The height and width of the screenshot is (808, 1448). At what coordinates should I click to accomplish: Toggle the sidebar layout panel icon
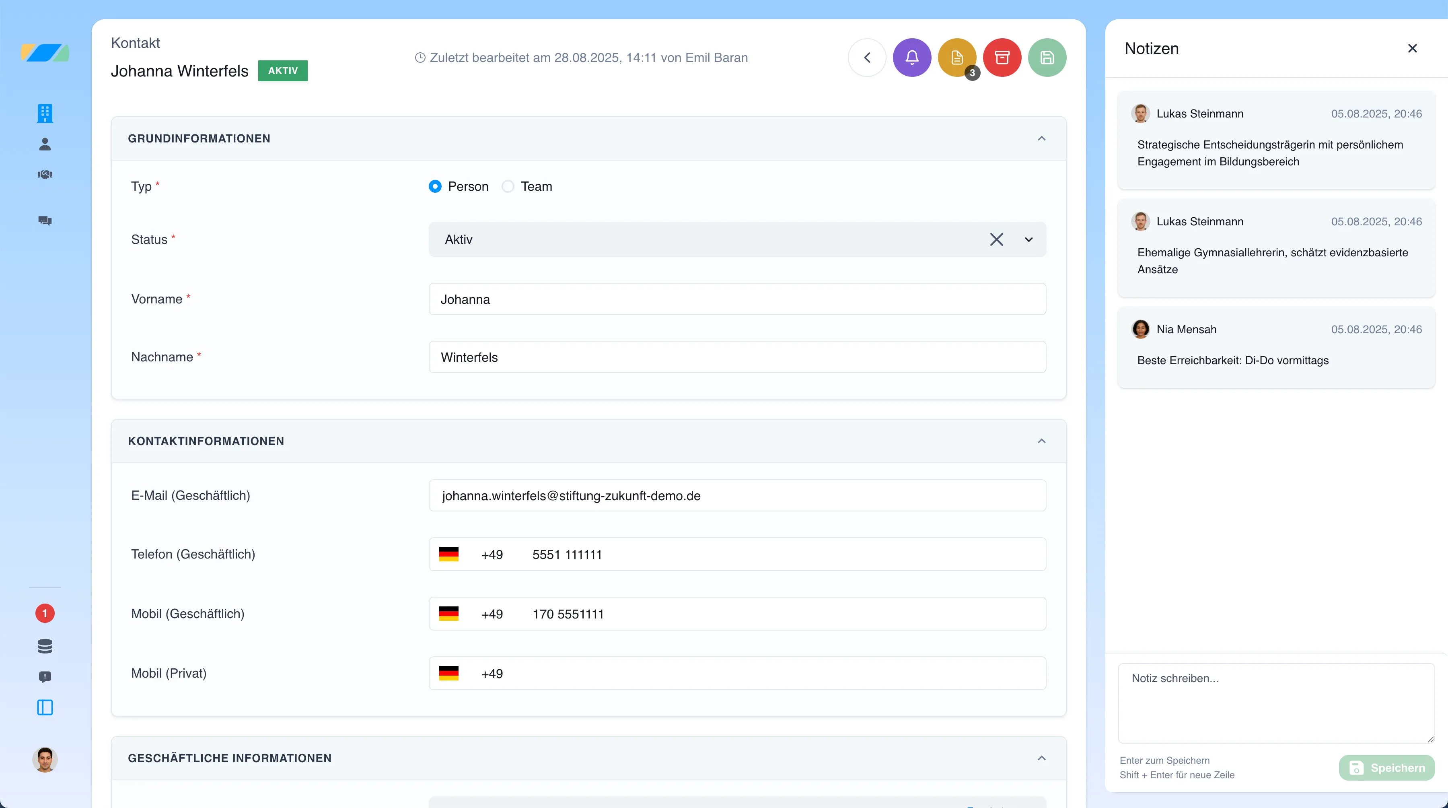pyautogui.click(x=45, y=707)
